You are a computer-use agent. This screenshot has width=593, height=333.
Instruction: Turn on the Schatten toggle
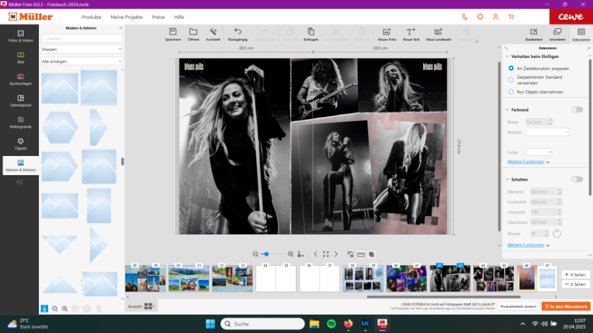(577, 179)
